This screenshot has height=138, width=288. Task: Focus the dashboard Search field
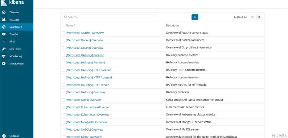coord(109,17)
